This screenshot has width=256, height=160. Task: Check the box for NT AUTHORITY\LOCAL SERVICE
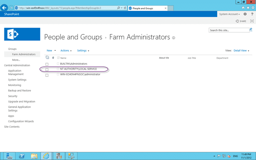click(47, 70)
